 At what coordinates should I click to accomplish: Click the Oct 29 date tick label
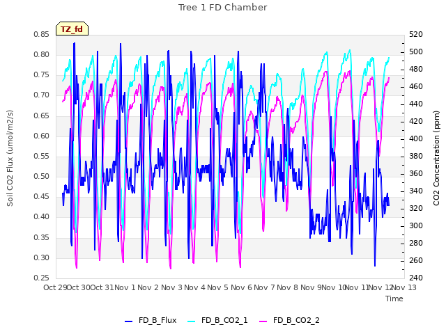pos(55,287)
